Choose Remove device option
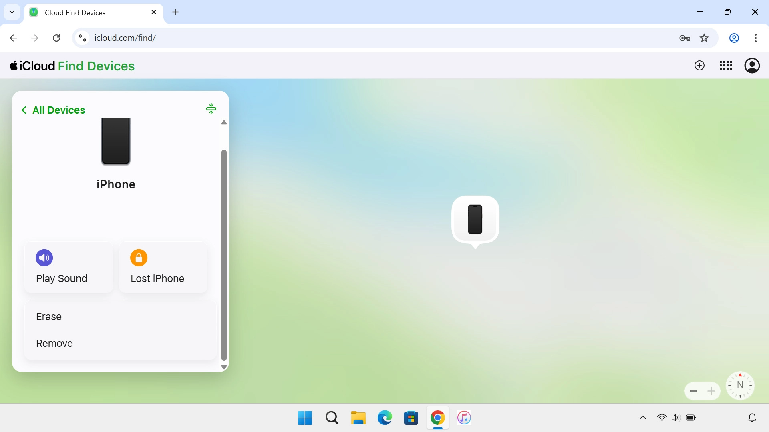 (120, 343)
